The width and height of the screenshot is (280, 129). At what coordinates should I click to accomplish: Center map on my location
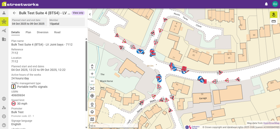92,96
